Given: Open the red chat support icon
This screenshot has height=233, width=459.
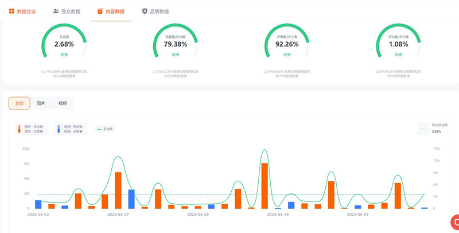Looking at the screenshot, I should point(455,221).
